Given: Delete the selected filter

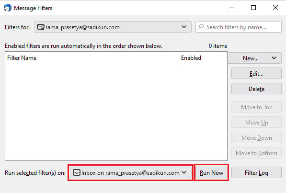Looking at the screenshot, I should (256, 89).
